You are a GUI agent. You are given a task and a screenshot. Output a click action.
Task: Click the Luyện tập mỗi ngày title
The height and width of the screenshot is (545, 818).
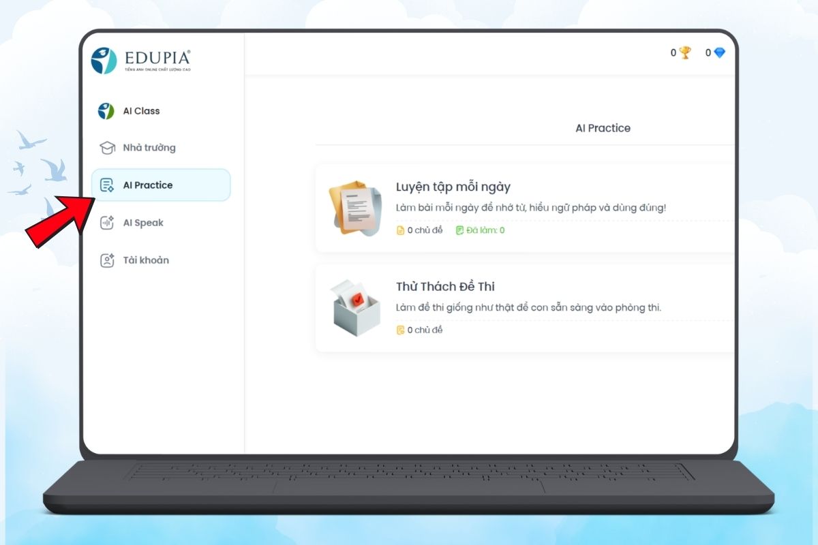coord(453,187)
